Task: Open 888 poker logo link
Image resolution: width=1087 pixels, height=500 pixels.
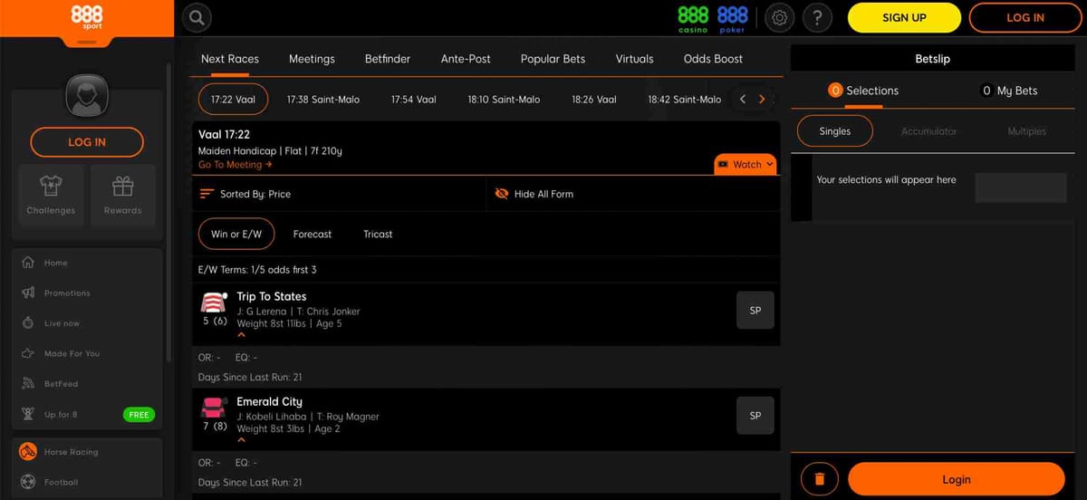Action: point(732,18)
